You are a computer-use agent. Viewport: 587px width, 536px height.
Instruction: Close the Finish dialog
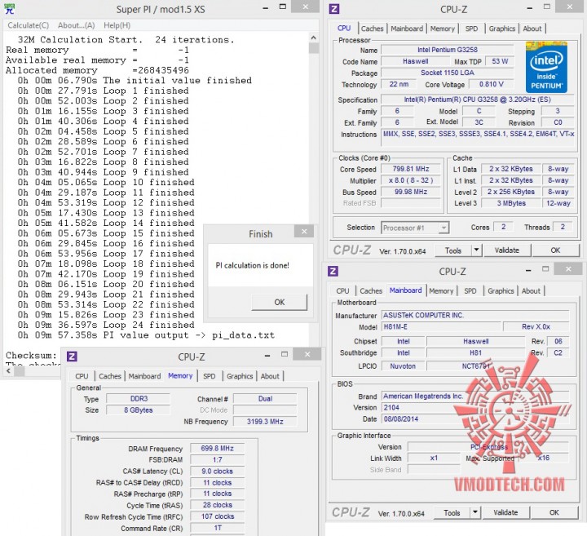coord(304,232)
